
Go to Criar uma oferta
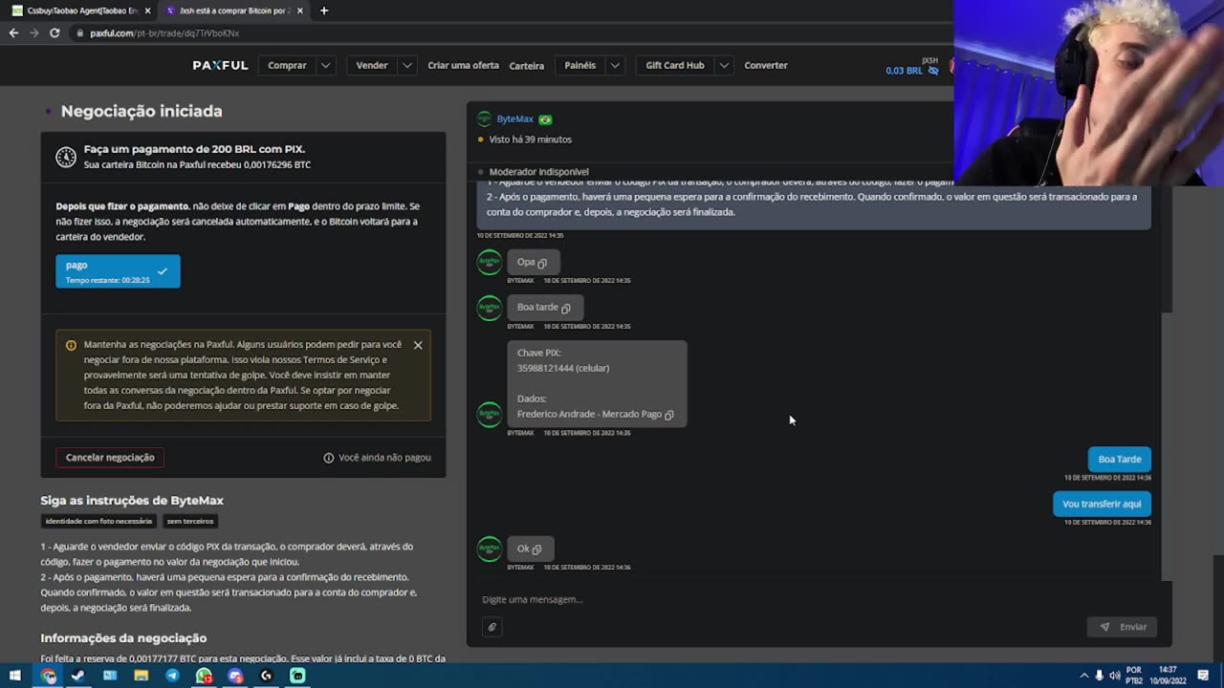(463, 65)
